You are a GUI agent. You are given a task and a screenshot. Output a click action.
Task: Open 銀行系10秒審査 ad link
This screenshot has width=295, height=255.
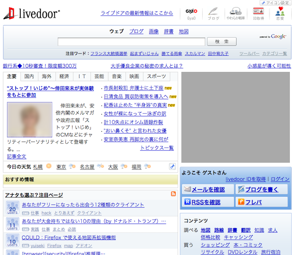pyautogui.click(x=40, y=66)
